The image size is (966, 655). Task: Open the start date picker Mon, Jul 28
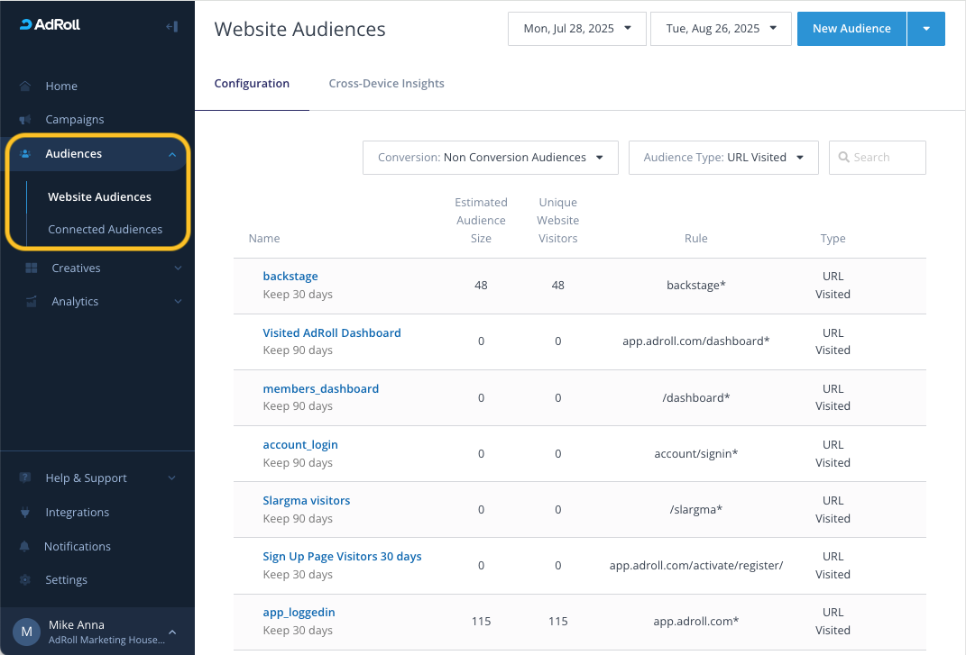(577, 29)
